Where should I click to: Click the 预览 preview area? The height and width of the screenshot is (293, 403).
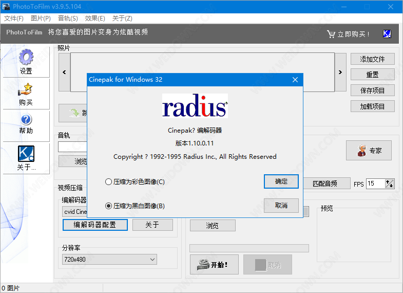[x=354, y=235]
